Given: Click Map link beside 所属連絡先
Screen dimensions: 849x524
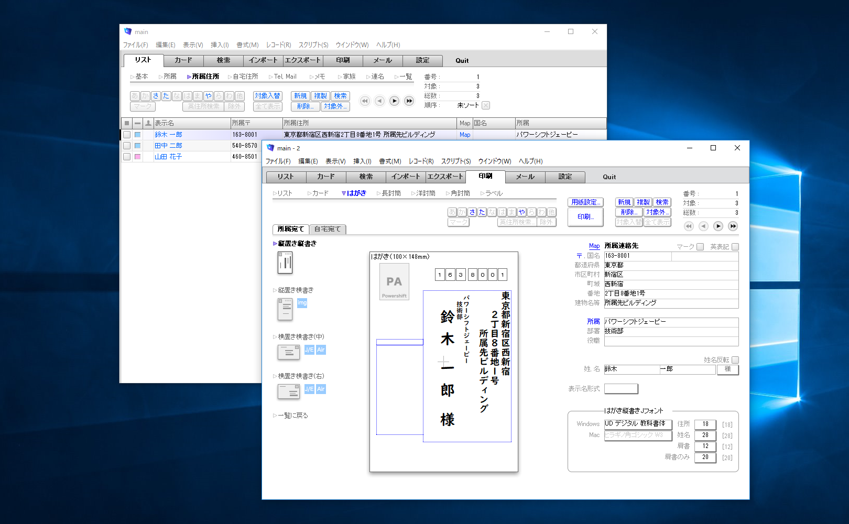Looking at the screenshot, I should (594, 246).
